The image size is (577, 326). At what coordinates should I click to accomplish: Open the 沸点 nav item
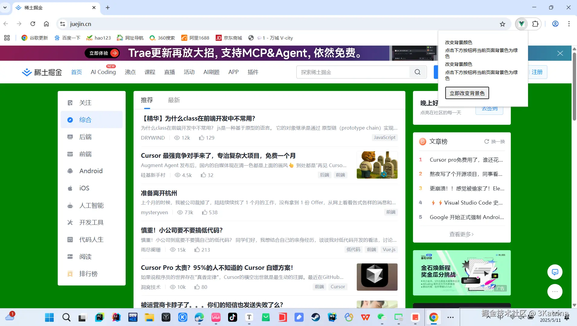click(x=130, y=72)
